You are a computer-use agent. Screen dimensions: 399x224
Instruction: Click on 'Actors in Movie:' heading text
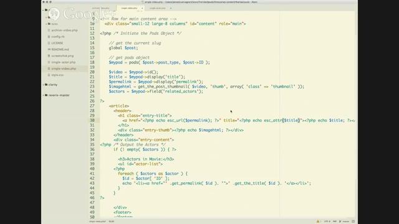tap(145, 159)
